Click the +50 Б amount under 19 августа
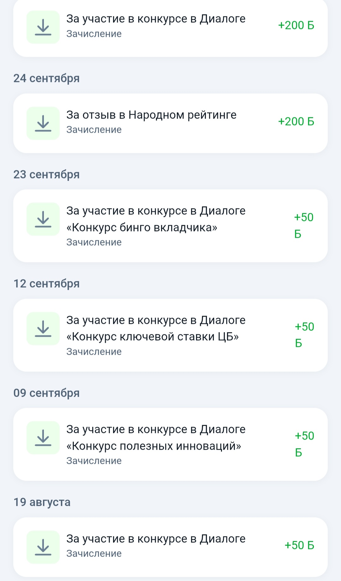 [299, 545]
